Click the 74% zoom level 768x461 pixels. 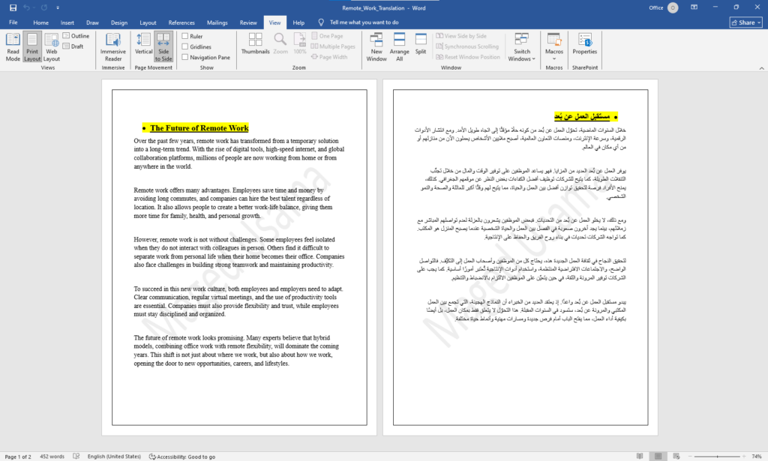pyautogui.click(x=756, y=457)
